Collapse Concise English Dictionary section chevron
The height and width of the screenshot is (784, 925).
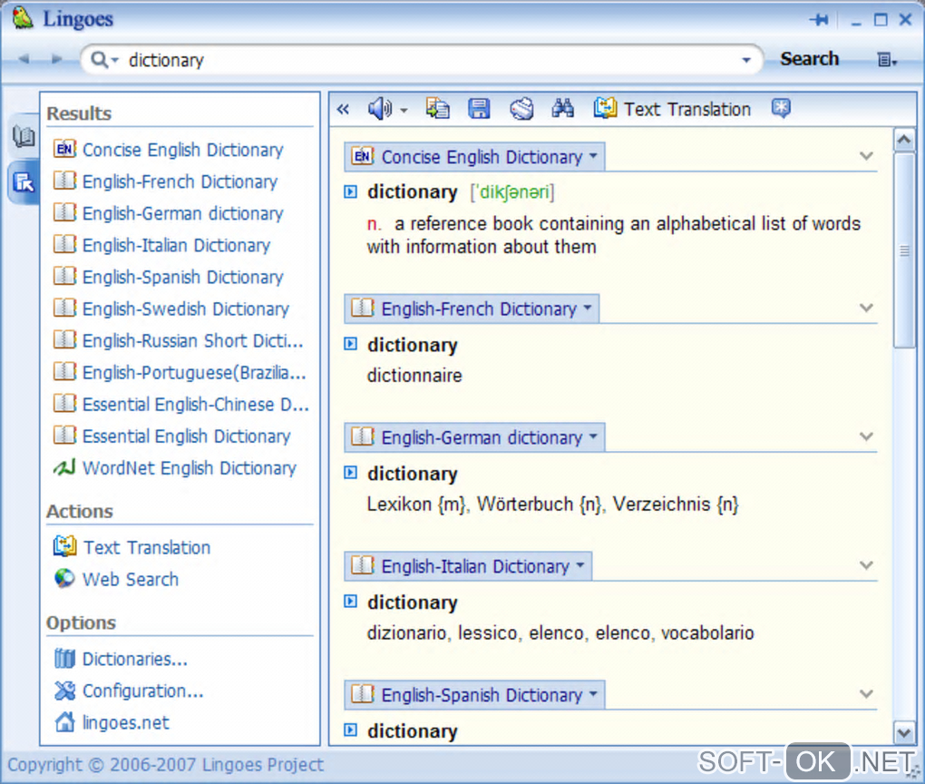866,156
